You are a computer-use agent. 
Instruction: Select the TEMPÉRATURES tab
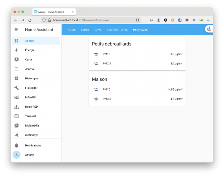tap(117, 29)
